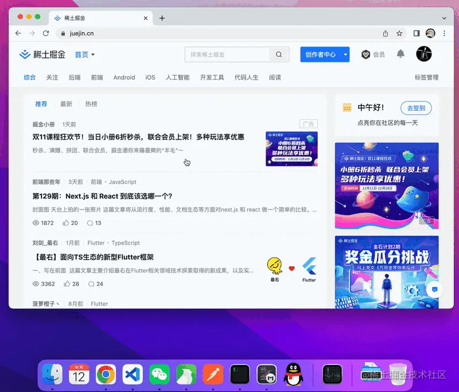
Task: Switch to the 前端 category
Action: click(97, 77)
